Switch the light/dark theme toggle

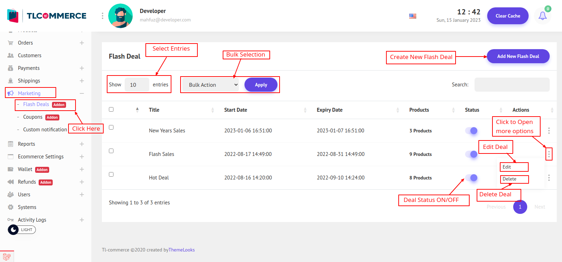tap(22, 230)
